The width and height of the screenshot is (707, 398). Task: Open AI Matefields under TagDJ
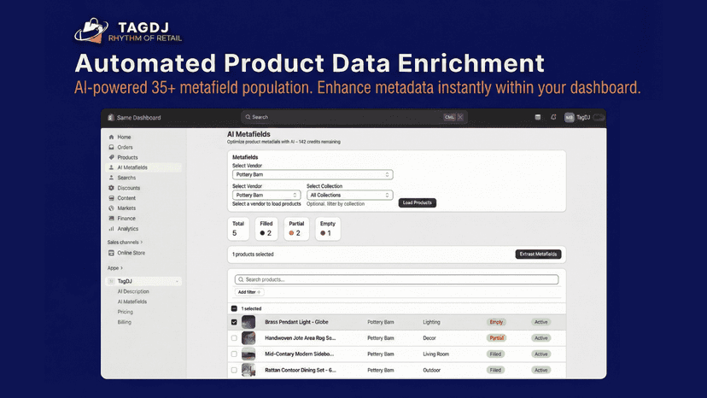132,301
